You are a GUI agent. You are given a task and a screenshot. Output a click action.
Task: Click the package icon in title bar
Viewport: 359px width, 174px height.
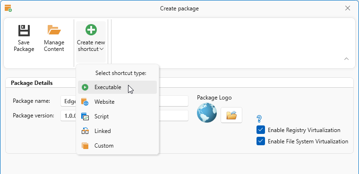(x=8, y=8)
